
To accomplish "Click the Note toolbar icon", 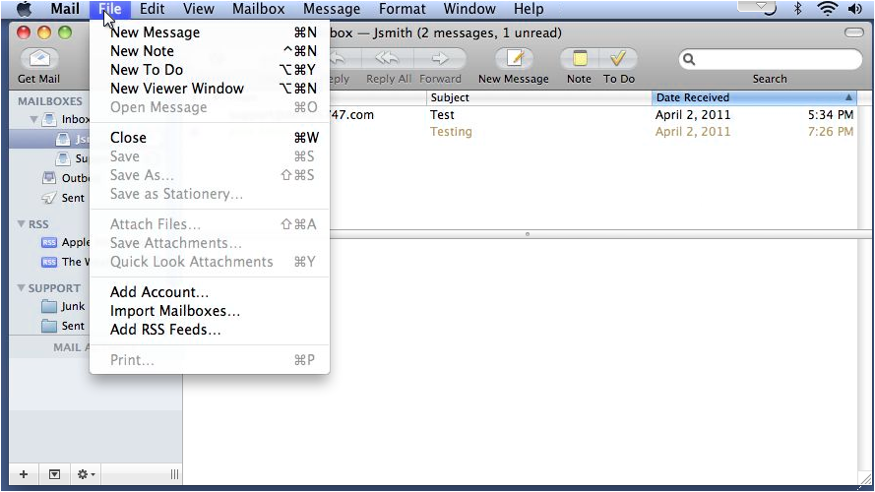I will tap(580, 58).
